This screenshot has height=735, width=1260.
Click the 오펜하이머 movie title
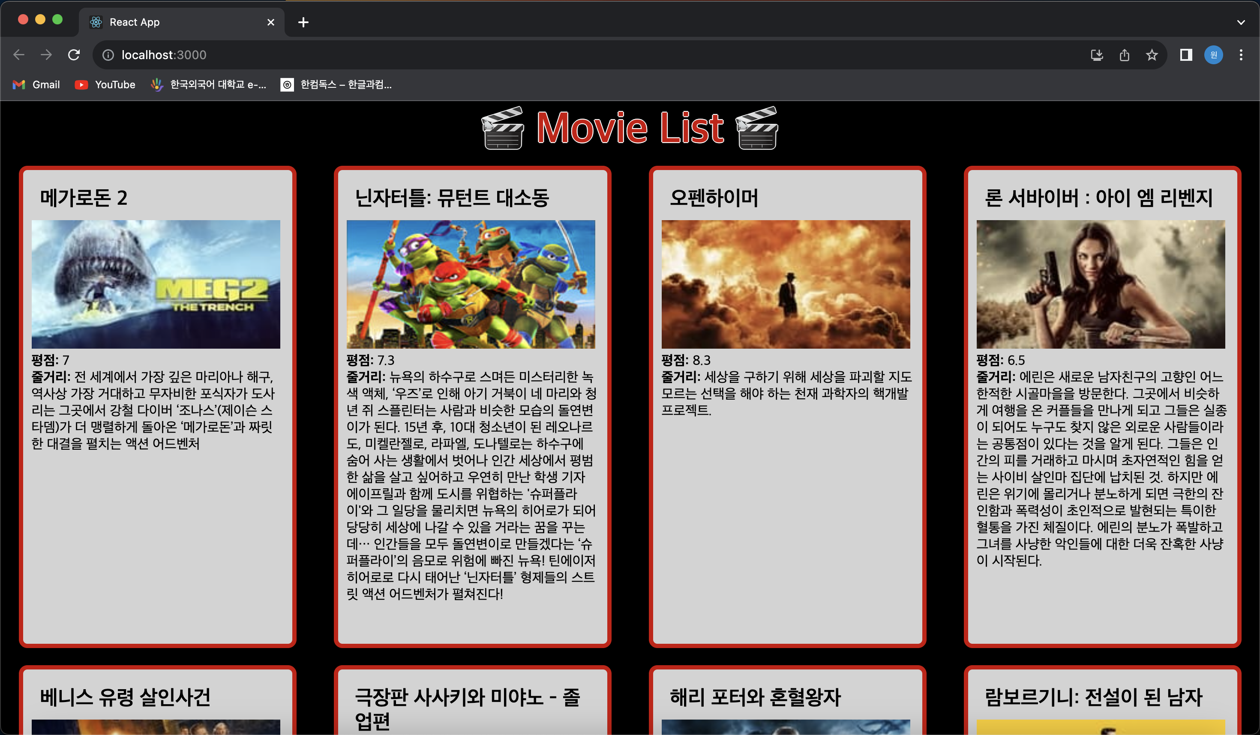click(x=714, y=198)
